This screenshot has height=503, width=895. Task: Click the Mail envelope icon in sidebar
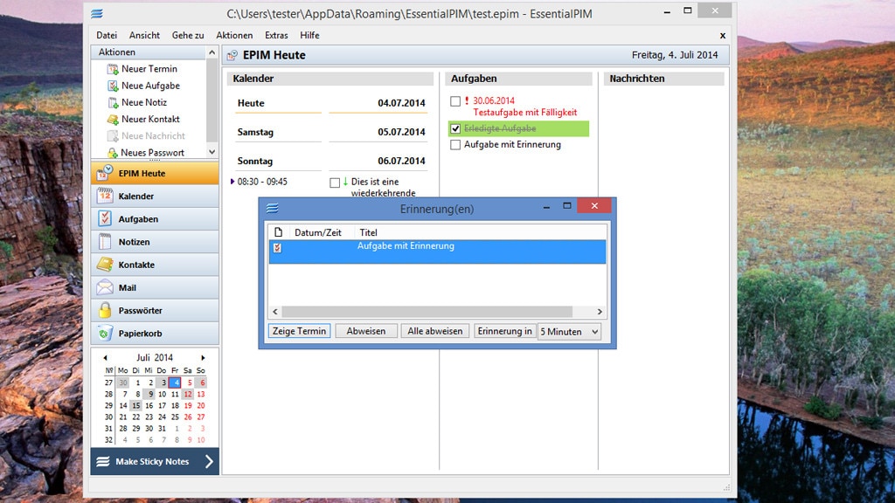tap(105, 286)
